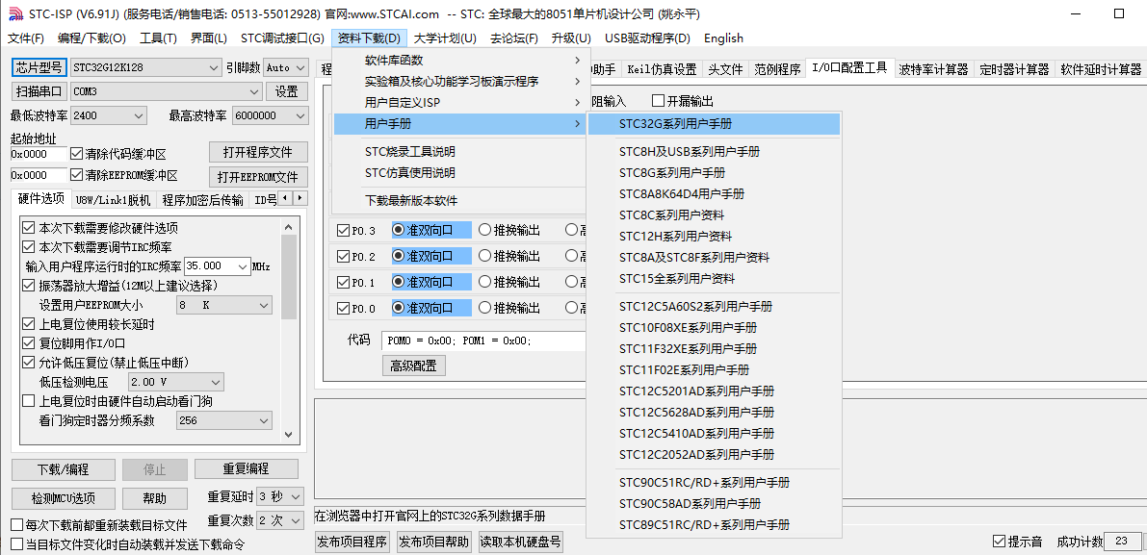Toggle 复位脚用作I/O口 checkbox

click(x=29, y=342)
